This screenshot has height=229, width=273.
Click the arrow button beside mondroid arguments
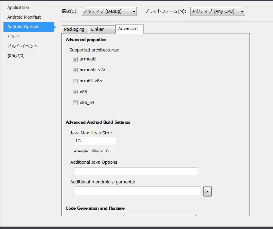tap(208, 191)
